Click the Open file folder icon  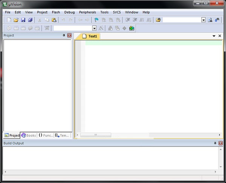pyautogui.click(x=16, y=20)
